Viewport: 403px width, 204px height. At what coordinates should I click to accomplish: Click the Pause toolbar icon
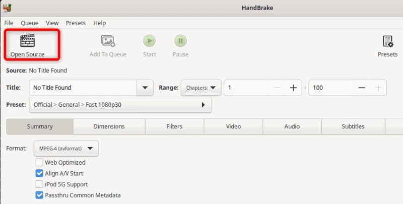pos(180,41)
